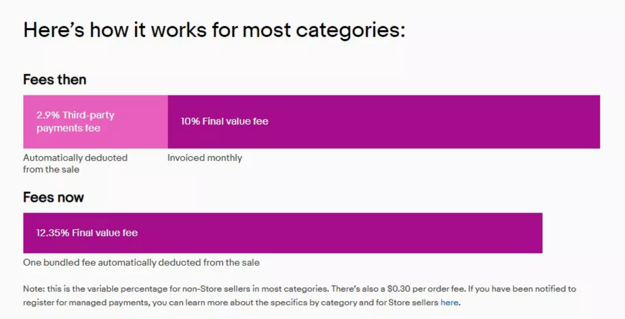Click the "Fees now" subheading
Image resolution: width=625 pixels, height=319 pixels.
point(53,197)
